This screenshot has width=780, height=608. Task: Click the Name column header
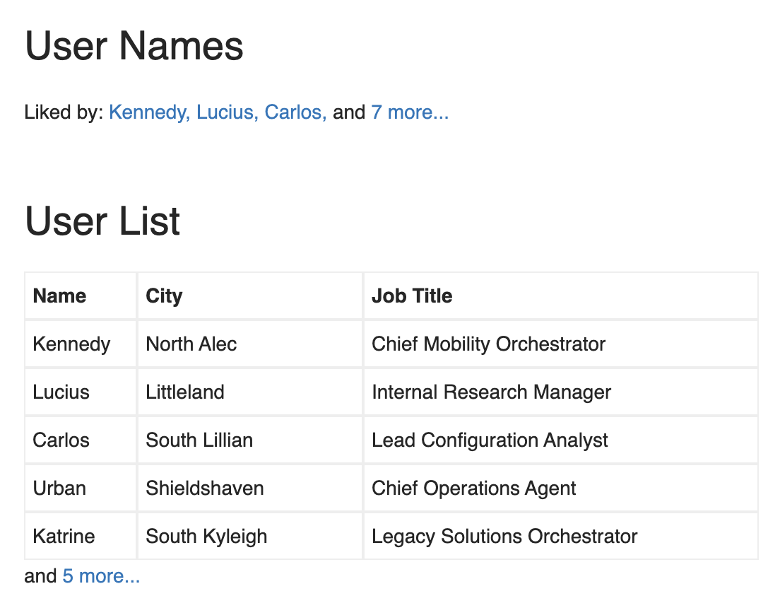(60, 296)
